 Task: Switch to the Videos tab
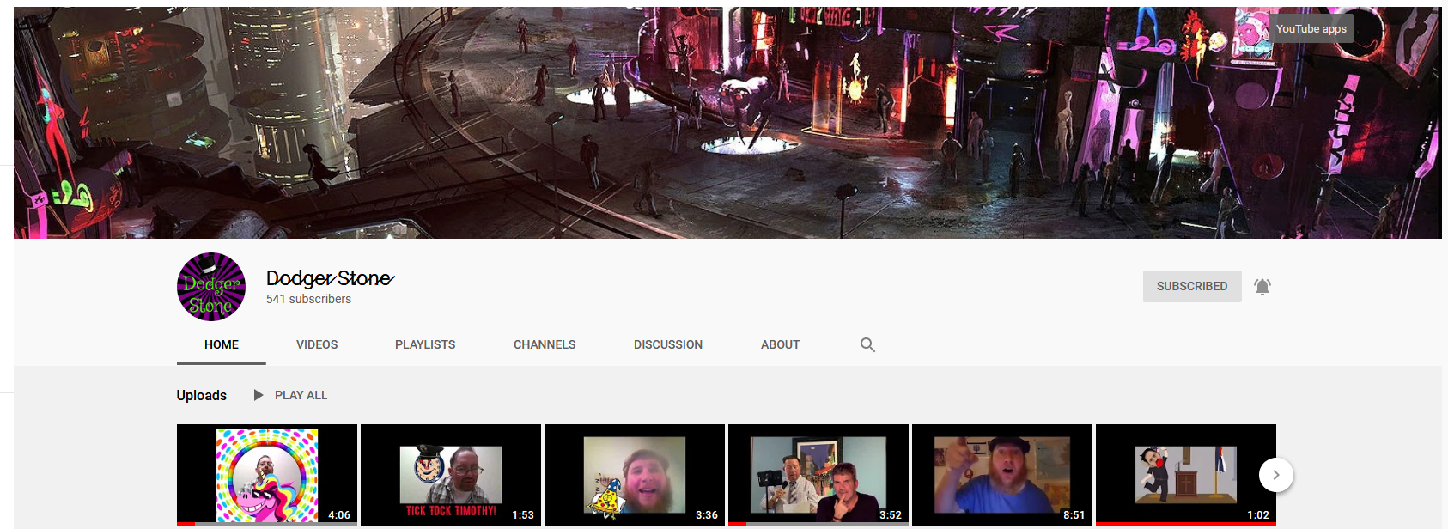317,344
